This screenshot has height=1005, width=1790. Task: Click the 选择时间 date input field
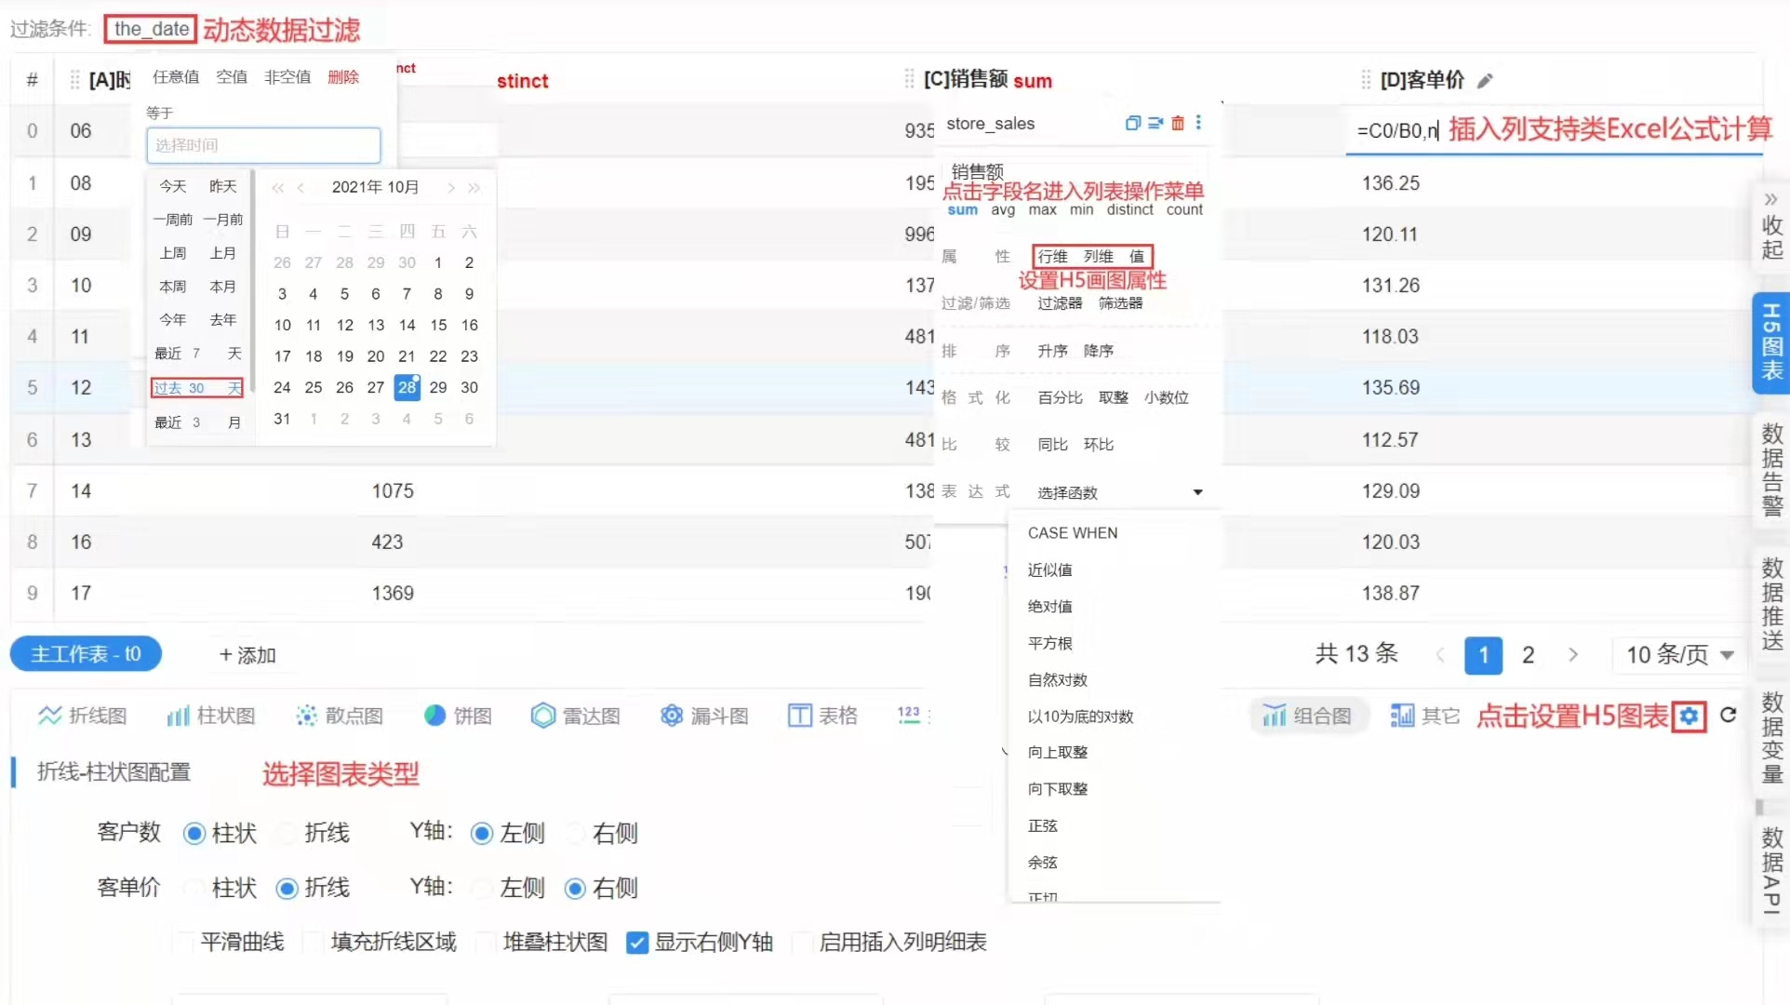coord(263,145)
